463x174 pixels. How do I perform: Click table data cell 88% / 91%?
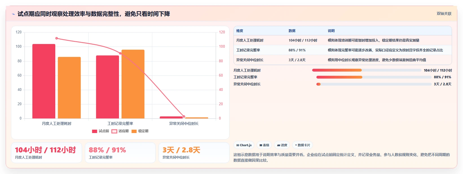pos(297,50)
